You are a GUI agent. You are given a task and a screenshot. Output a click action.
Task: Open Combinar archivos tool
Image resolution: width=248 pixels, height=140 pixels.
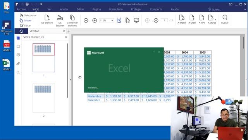pos(72,21)
